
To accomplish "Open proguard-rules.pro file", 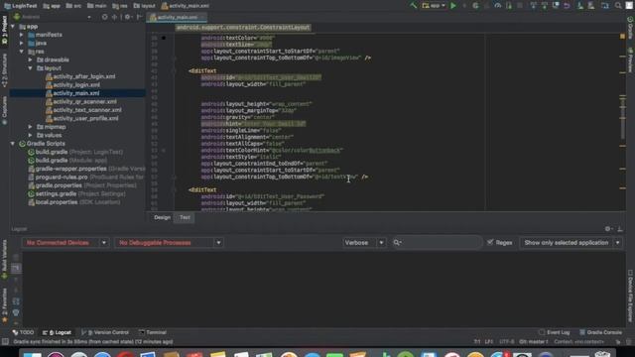I will (x=61, y=178).
